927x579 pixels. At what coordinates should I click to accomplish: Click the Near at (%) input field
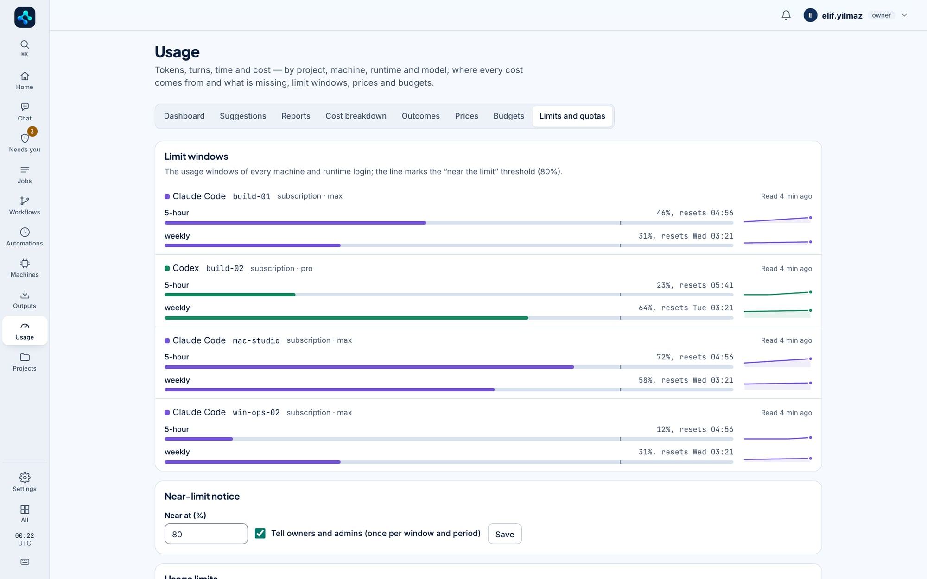[206, 534]
